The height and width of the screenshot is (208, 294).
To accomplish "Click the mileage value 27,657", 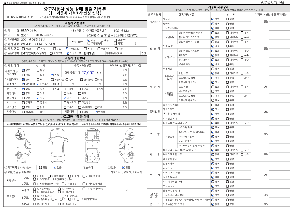I will tap(88, 73).
